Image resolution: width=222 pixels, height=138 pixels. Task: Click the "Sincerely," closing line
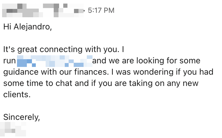(21, 117)
